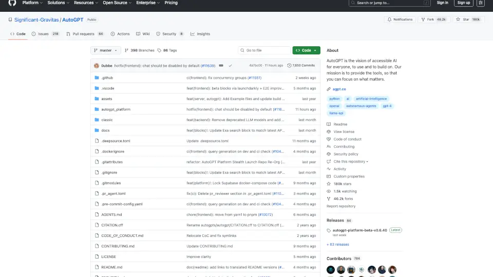Click the commit status checkmark icon
Viewport: 493px width, 277px height.
tap(230, 66)
